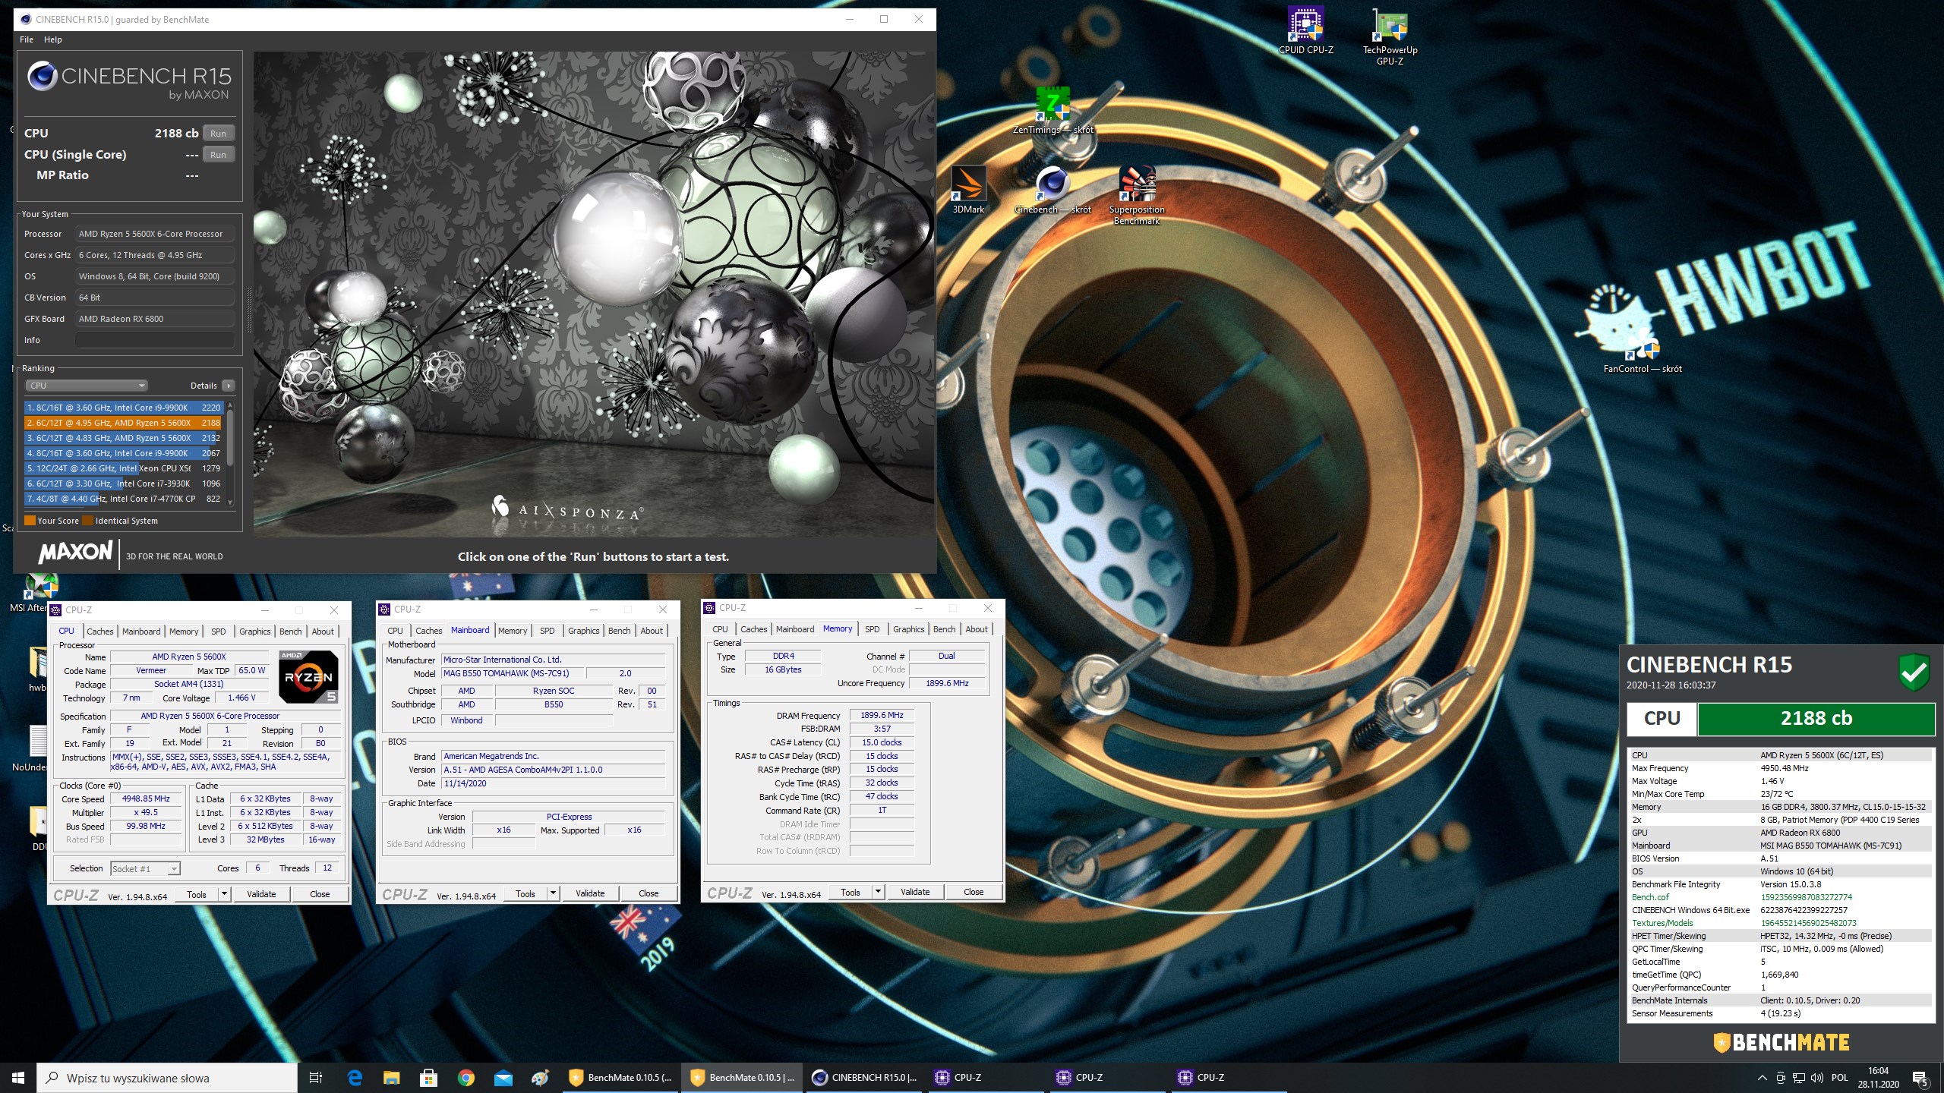Click the Cinebench Info input field
1944x1093 pixels.
(154, 340)
